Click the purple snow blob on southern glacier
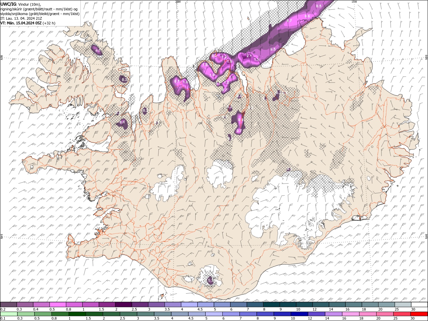The image size is (428, 321). (210, 281)
